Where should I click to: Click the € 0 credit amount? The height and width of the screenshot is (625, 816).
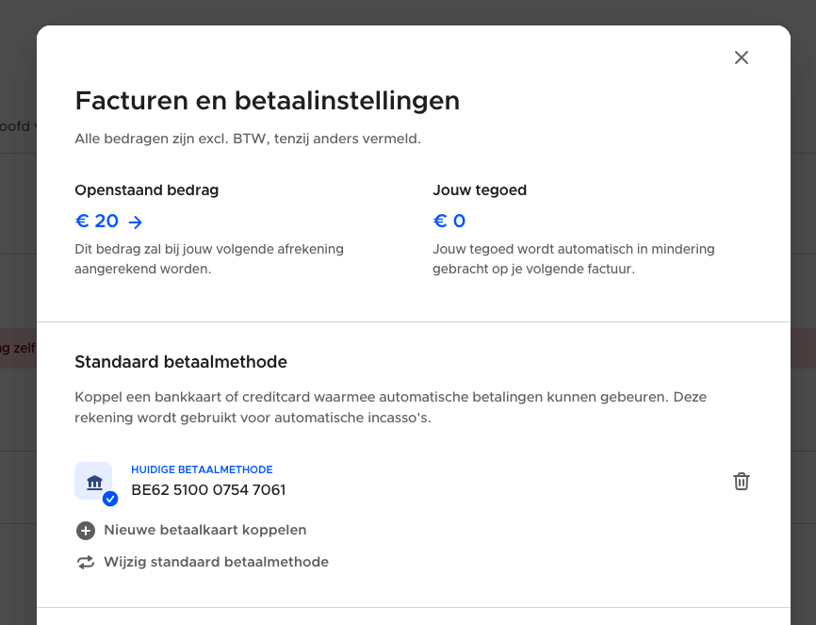(449, 222)
